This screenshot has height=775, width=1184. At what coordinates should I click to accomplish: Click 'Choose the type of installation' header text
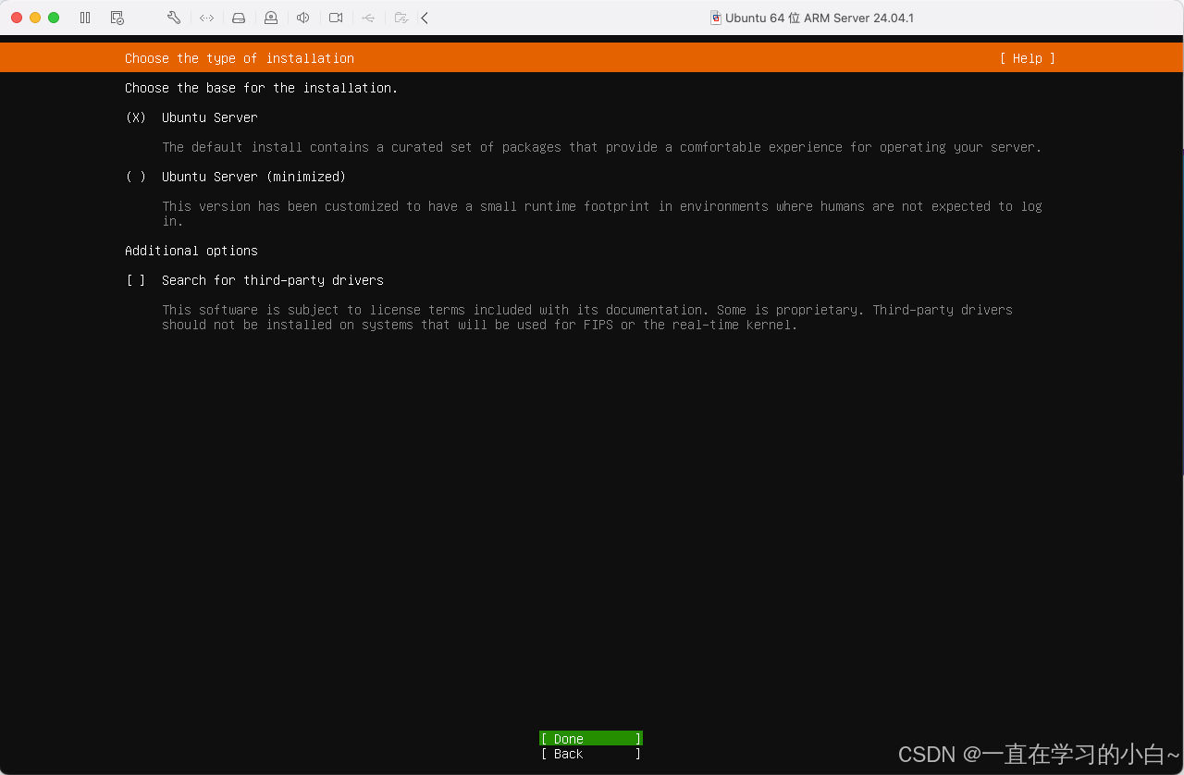pyautogui.click(x=240, y=58)
